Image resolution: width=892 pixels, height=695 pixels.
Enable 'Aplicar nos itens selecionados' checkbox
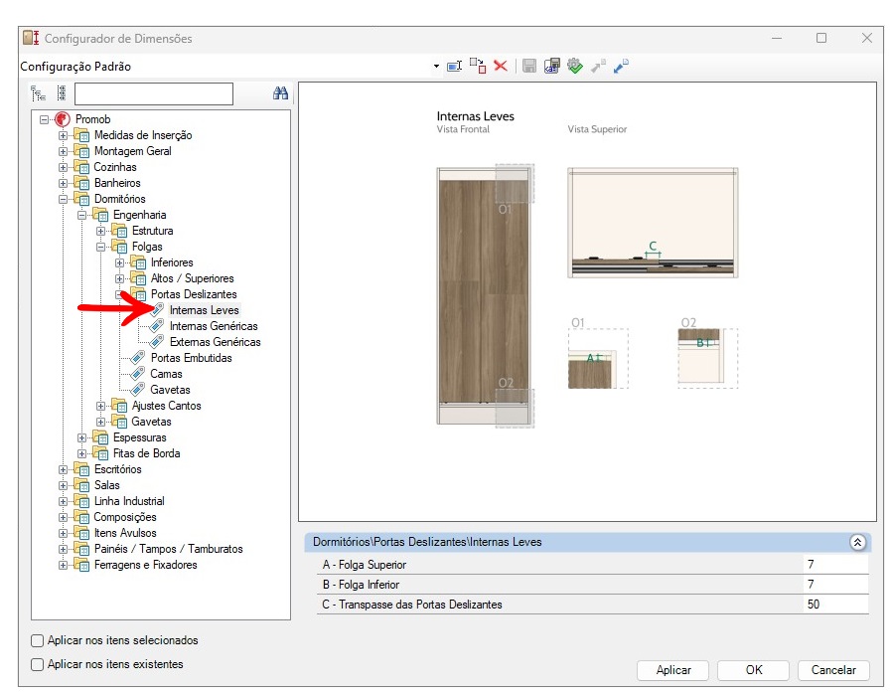(38, 641)
